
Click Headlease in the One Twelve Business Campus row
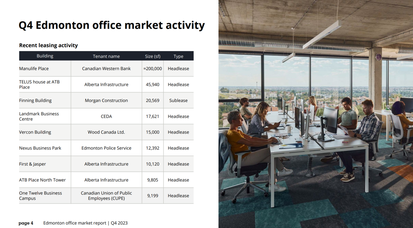point(178,196)
